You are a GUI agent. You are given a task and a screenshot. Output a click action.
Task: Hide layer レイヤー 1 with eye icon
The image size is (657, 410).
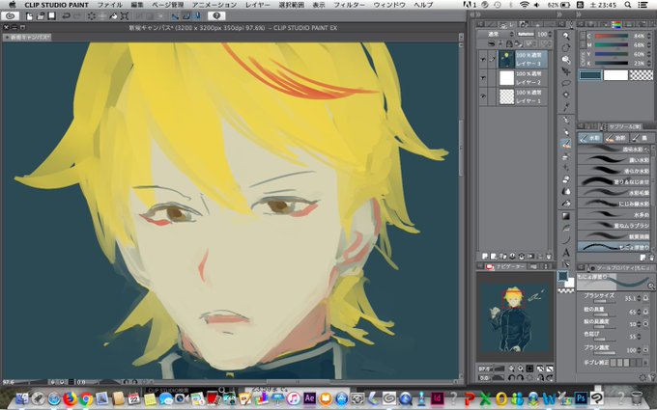(483, 96)
